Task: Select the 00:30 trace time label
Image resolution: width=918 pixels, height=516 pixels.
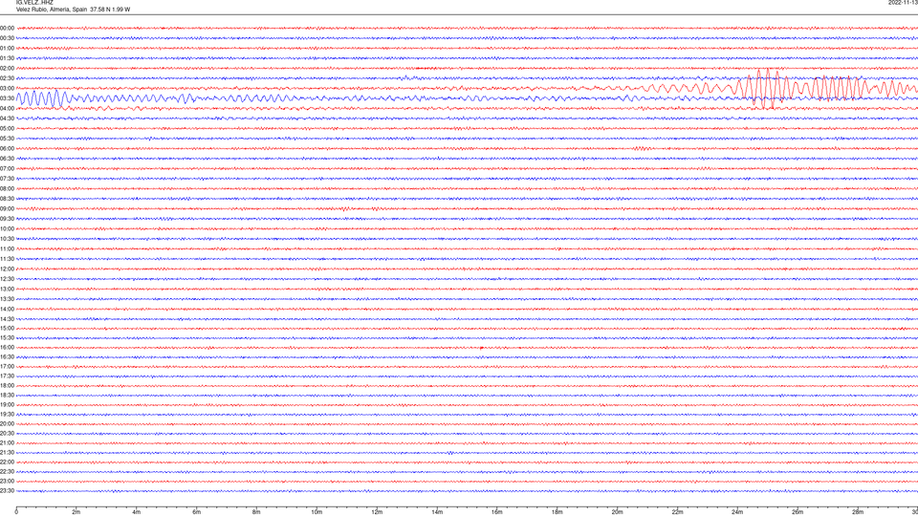Action: pyautogui.click(x=7, y=38)
